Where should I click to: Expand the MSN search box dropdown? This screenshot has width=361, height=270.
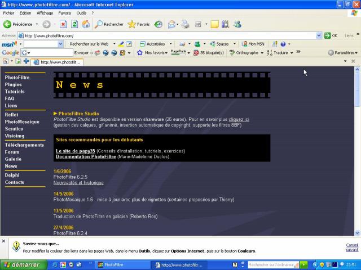pyautogui.click(x=60, y=44)
